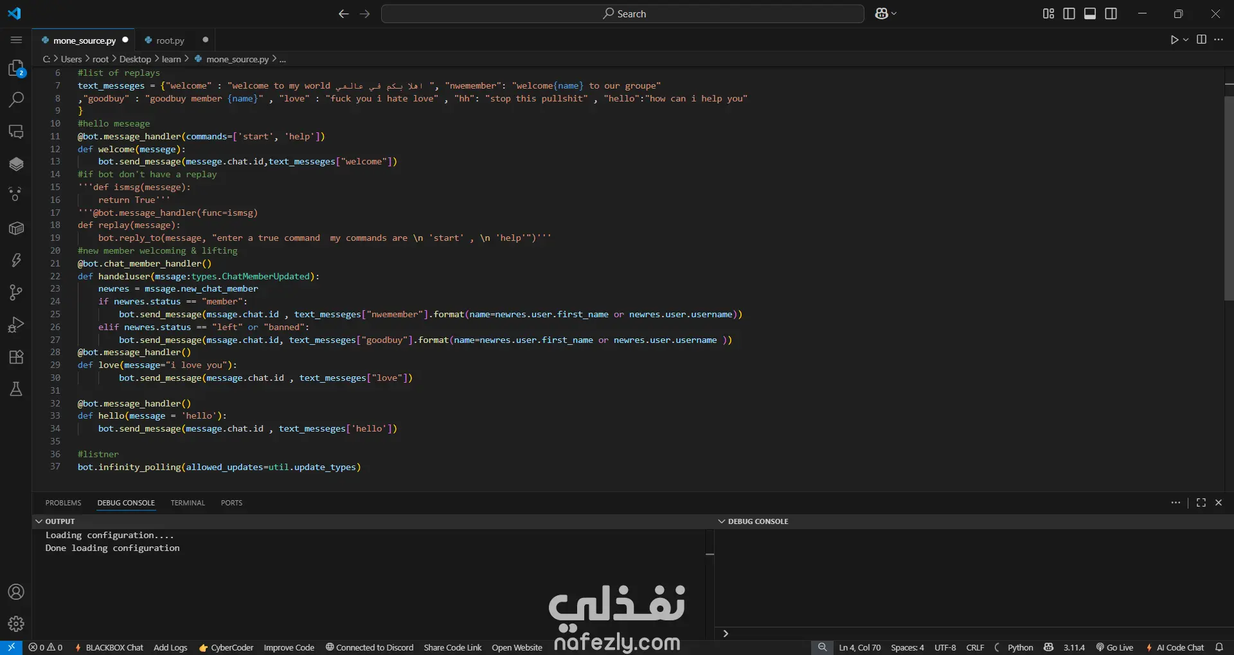This screenshot has width=1234, height=655.
Task: Open the Search view in the activity bar
Action: point(16,100)
